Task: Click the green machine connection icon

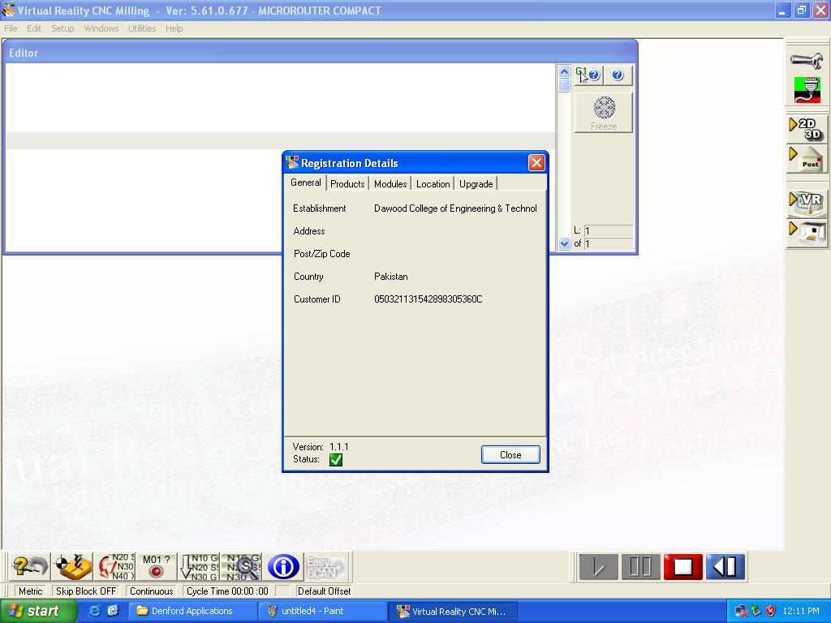Action: click(807, 89)
